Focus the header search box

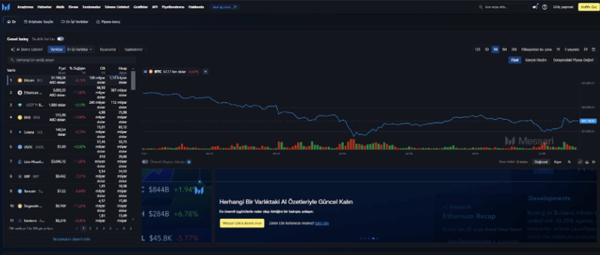click(x=503, y=7)
